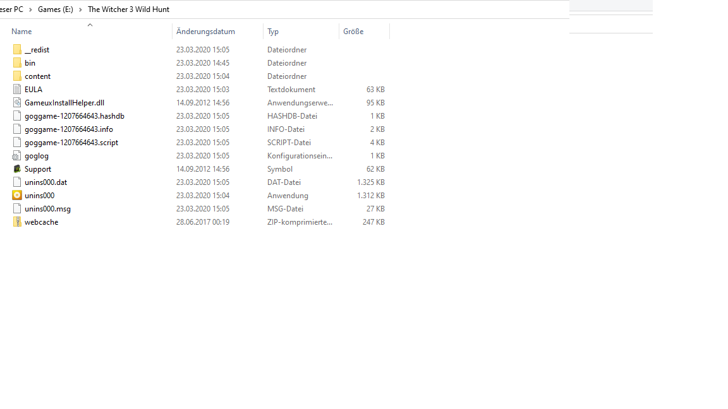Open the __redist folder icon

pyautogui.click(x=17, y=50)
